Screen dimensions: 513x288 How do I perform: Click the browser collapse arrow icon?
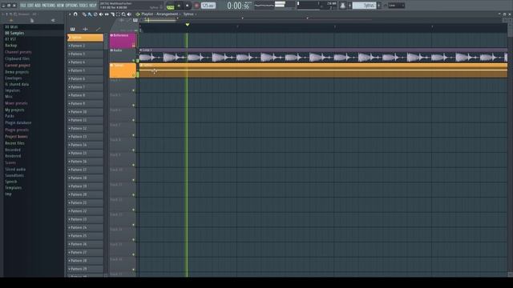click(53, 20)
